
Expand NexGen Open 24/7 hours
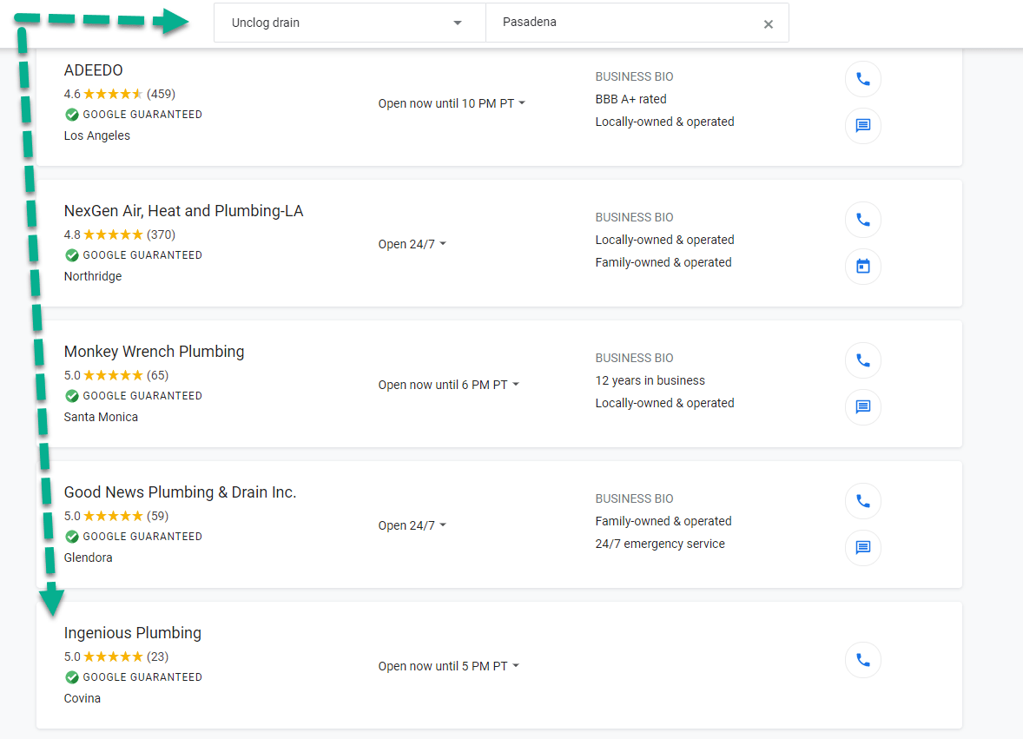[x=412, y=244]
